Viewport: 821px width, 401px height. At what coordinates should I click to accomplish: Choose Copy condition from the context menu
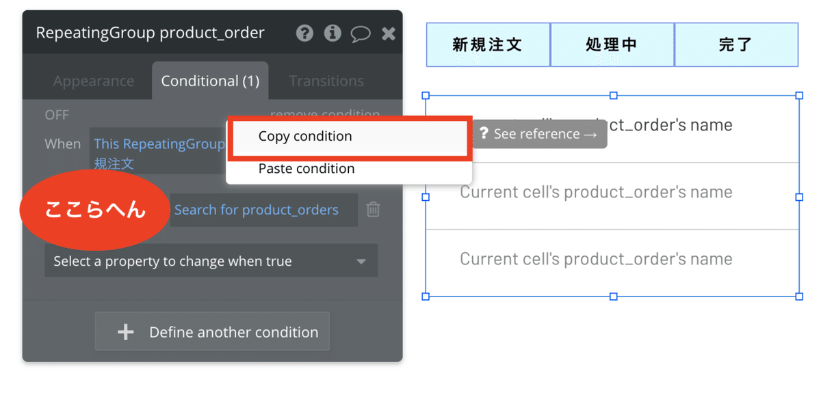(x=305, y=136)
